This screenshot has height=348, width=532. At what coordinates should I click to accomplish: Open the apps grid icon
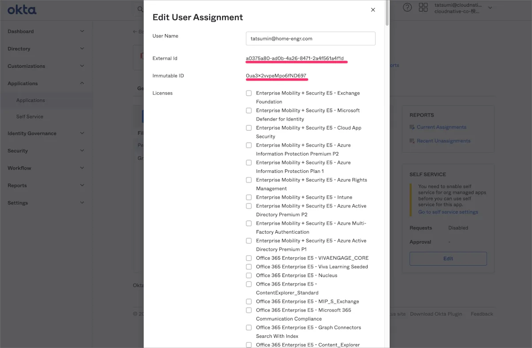click(x=423, y=8)
